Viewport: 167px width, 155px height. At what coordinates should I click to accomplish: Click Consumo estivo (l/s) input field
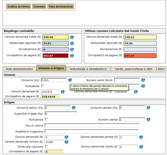pos(57,108)
